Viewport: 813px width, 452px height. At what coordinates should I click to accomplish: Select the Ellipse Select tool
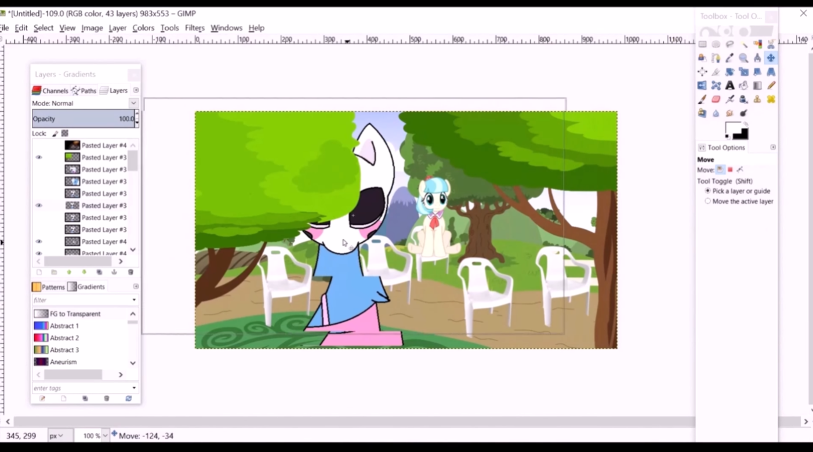point(716,44)
